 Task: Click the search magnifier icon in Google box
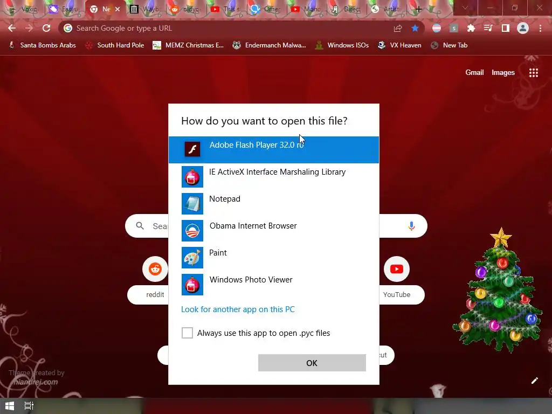[140, 226]
